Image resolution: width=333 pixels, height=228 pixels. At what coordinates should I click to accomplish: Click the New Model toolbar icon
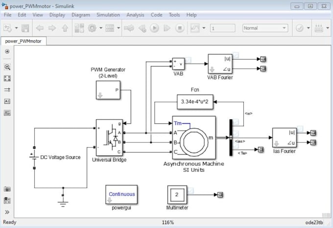pyautogui.click(x=8, y=28)
